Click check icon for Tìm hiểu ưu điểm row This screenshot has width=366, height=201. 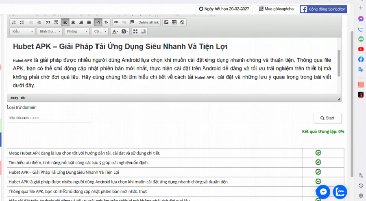point(318,162)
